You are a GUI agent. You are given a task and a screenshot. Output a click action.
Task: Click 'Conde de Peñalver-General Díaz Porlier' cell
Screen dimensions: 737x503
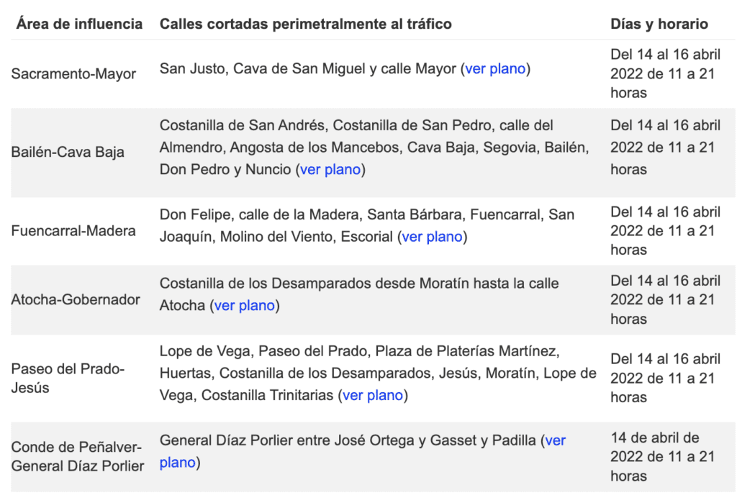tap(78, 456)
